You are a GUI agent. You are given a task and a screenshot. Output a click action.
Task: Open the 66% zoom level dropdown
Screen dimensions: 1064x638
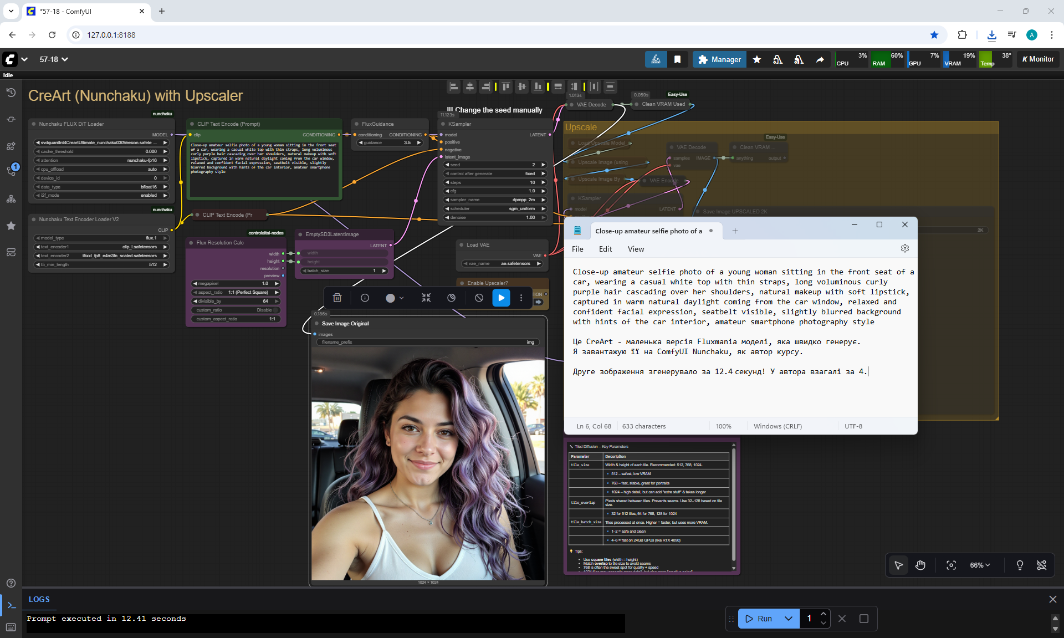click(979, 565)
